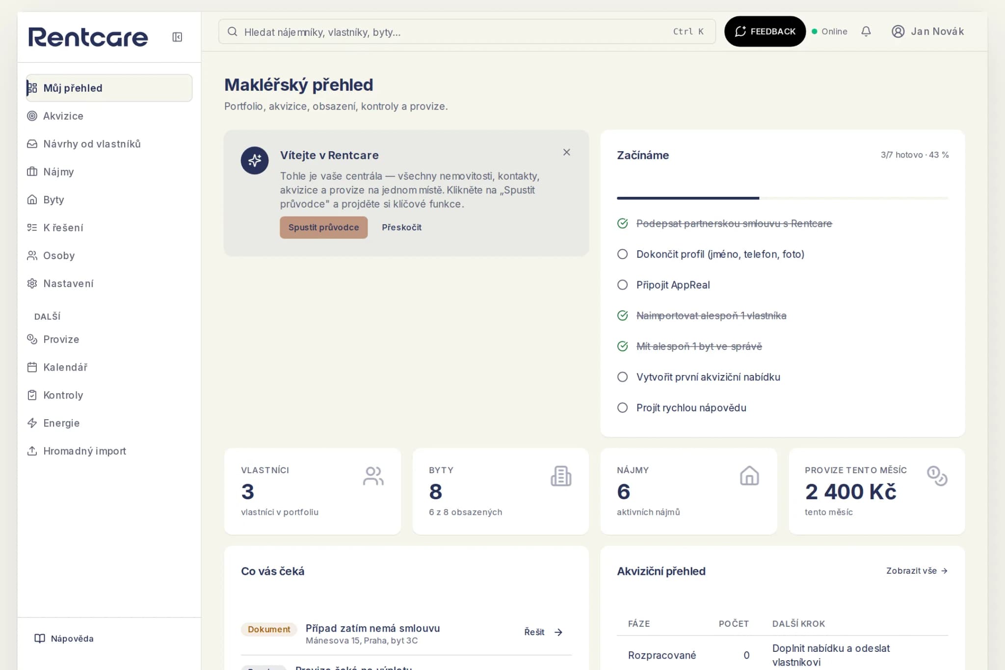Click the house icon on Nájmy card
Screen dimensions: 1005x670
click(x=749, y=476)
